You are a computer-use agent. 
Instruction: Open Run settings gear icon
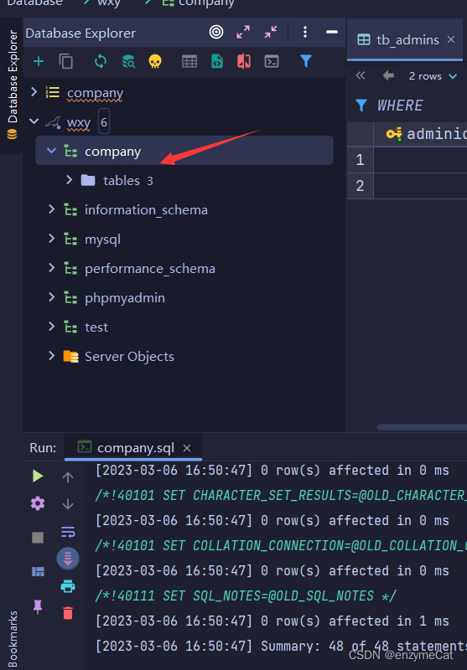(x=38, y=504)
